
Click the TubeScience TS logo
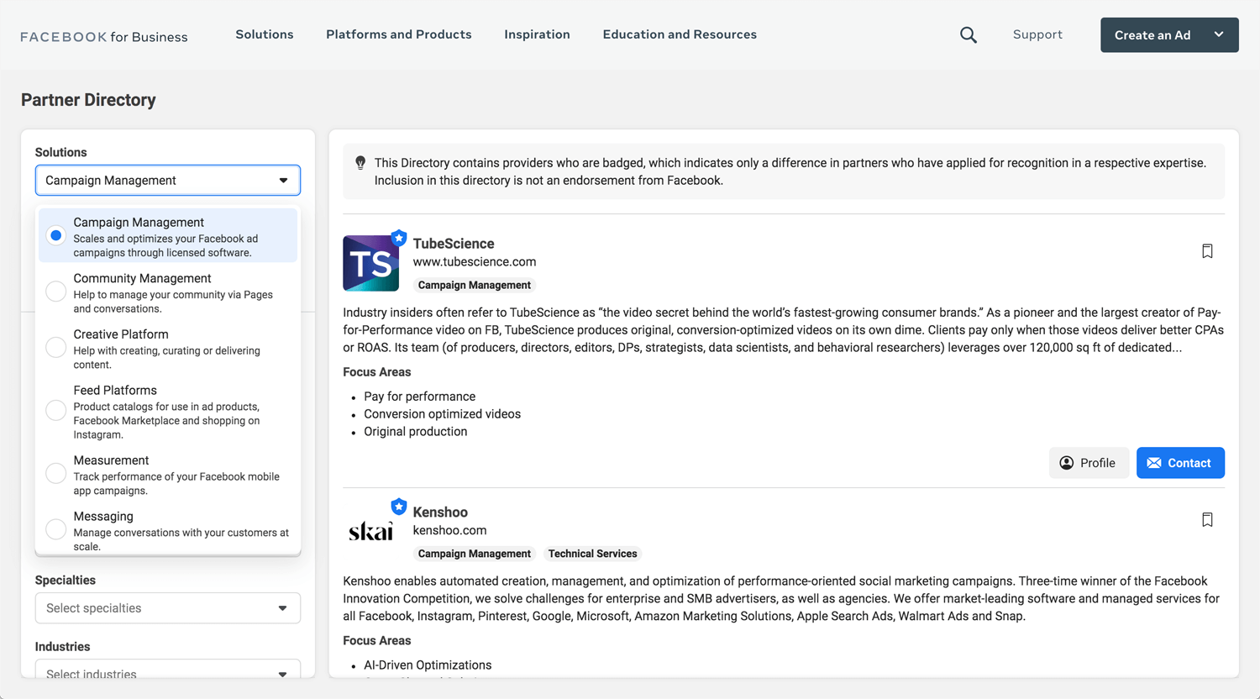[x=370, y=264]
